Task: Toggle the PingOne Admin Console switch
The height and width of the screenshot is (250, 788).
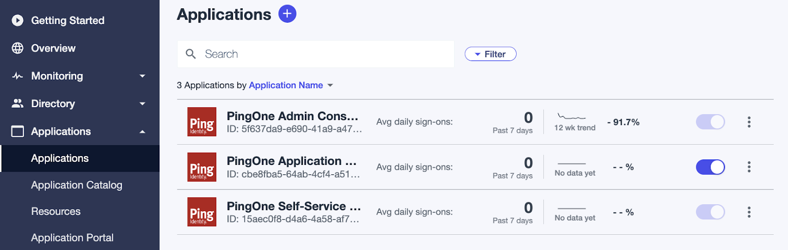Action: point(710,122)
